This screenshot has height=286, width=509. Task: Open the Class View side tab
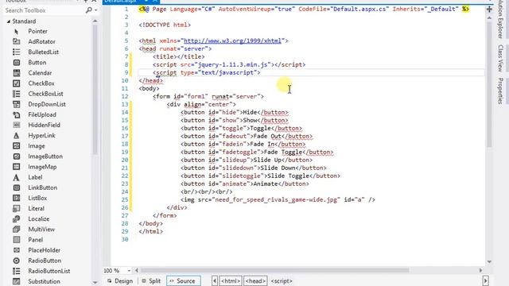tap(500, 58)
